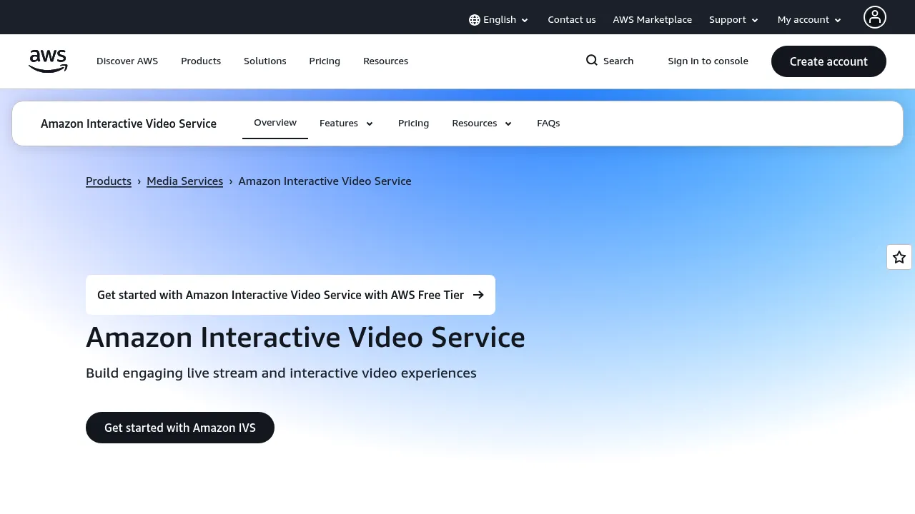The image size is (915, 514).
Task: Go to Products breadcrumb link
Action: [109, 181]
